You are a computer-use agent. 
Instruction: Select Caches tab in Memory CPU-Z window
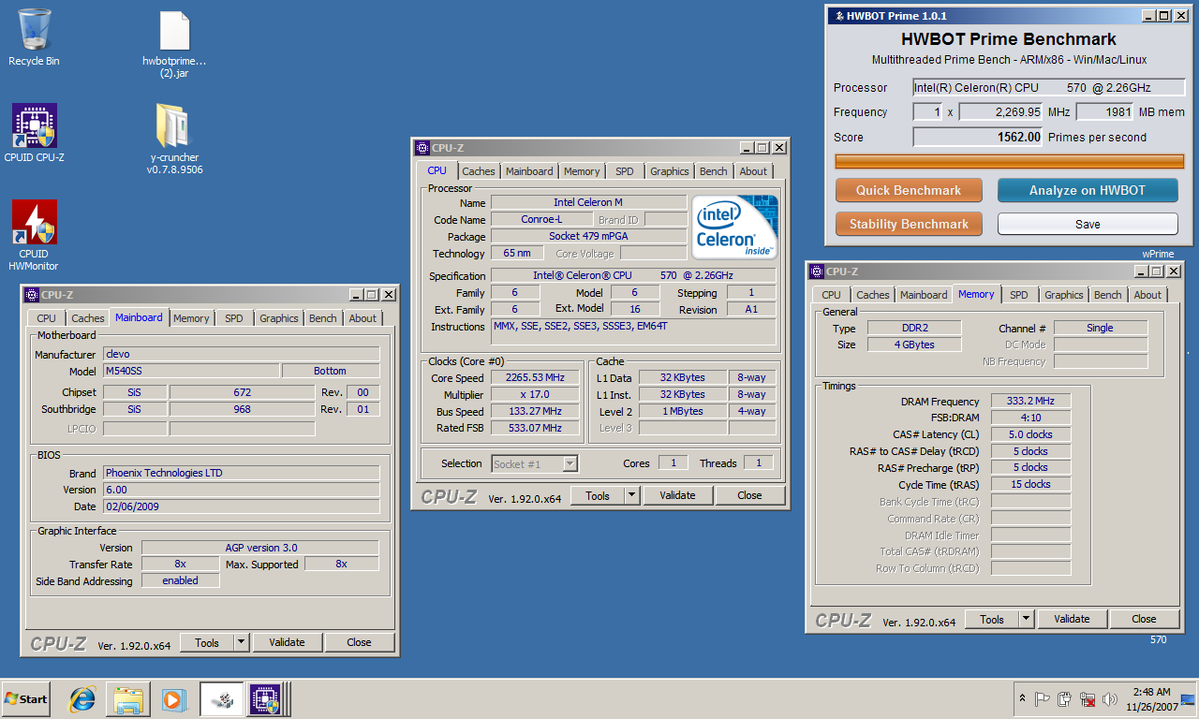(873, 295)
